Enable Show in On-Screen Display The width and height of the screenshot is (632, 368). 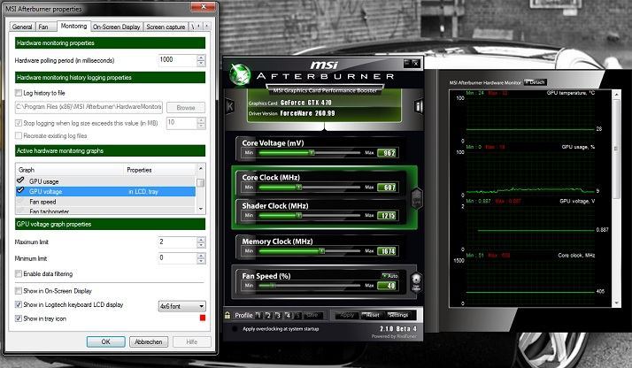coord(18,291)
